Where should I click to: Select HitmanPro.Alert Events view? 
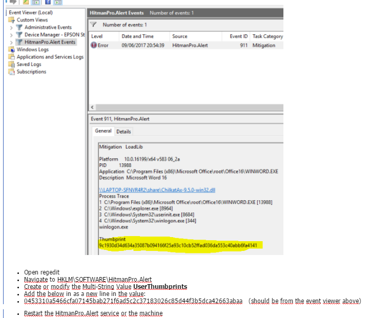coord(50,42)
